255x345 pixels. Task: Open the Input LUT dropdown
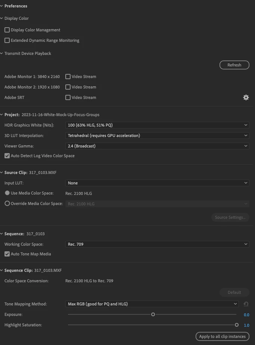coord(157,183)
